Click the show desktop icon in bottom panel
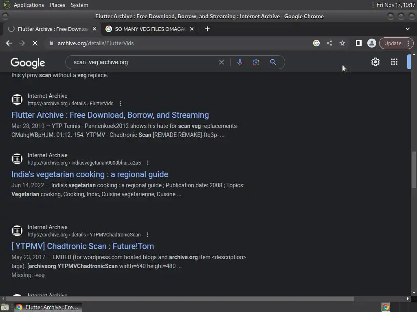The image size is (417, 312). pyautogui.click(x=5, y=307)
